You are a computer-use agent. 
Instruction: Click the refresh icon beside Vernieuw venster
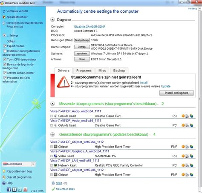4,11
